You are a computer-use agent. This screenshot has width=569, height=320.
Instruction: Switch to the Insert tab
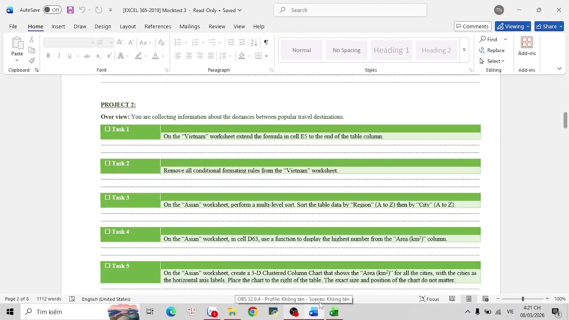pyautogui.click(x=58, y=26)
